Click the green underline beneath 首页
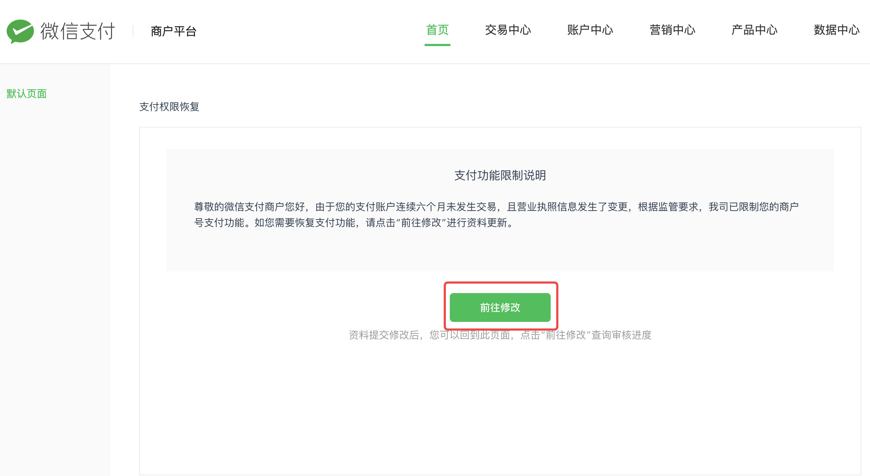 point(437,45)
